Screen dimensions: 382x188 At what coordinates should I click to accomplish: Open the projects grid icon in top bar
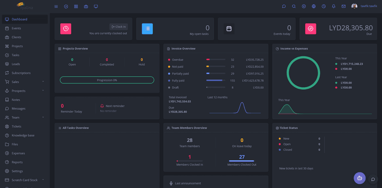[x=76, y=6]
